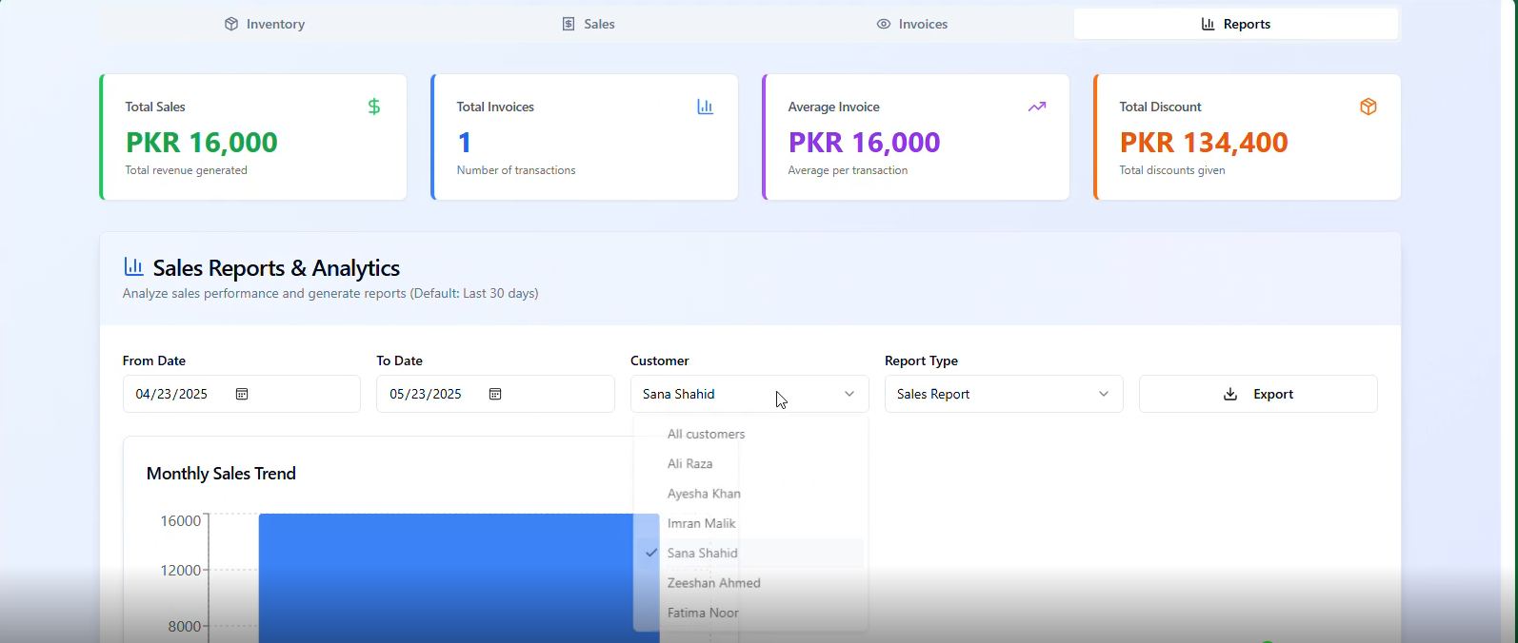Image resolution: width=1518 pixels, height=643 pixels.
Task: Choose All customers from the list
Action: [x=750, y=434]
